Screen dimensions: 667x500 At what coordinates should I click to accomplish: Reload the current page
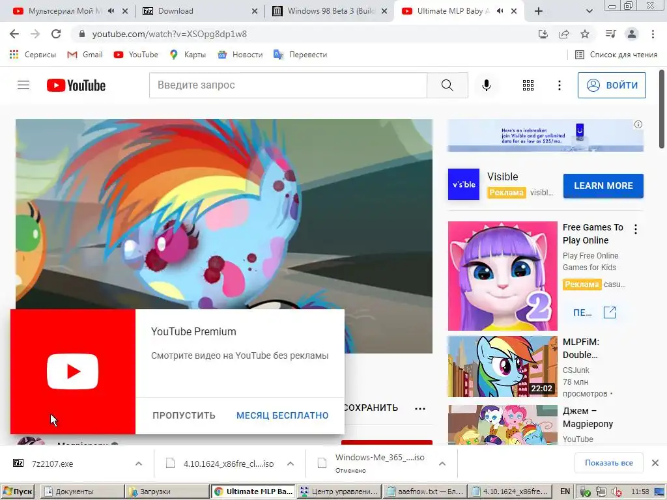point(56,34)
